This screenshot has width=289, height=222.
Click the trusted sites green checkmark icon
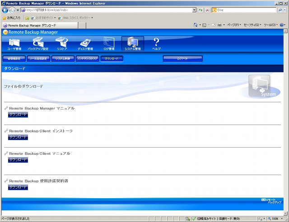[x=194, y=219]
